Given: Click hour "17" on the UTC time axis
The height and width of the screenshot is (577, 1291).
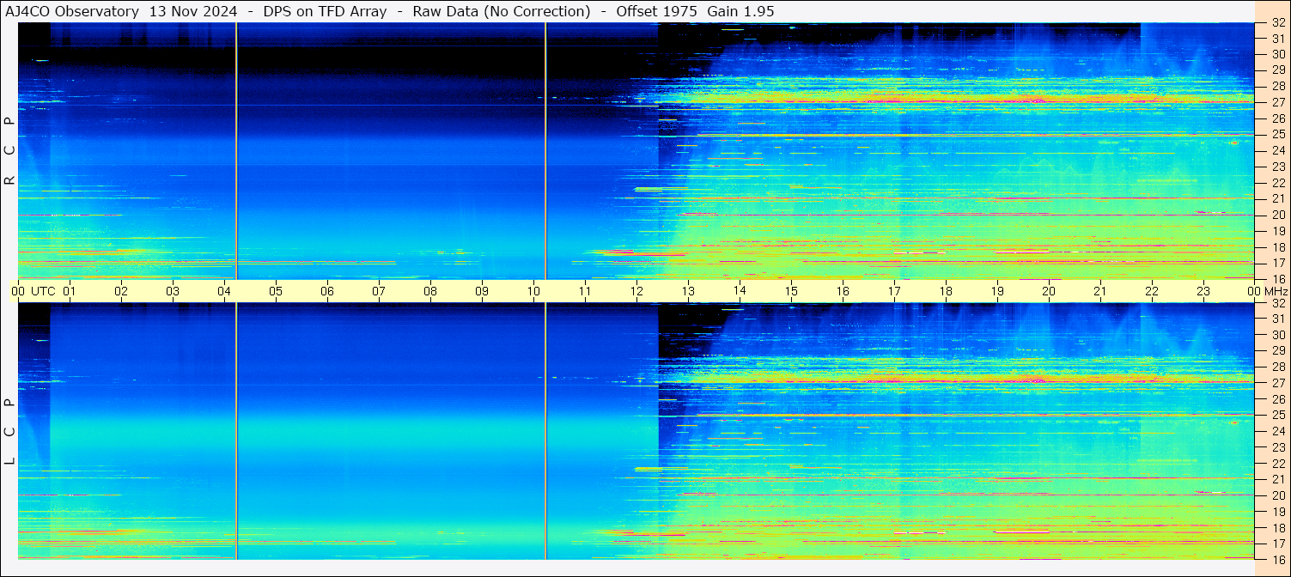Looking at the screenshot, I should coord(894,291).
